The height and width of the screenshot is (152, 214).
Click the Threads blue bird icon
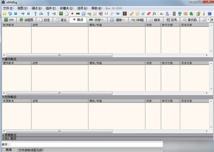(117, 13)
